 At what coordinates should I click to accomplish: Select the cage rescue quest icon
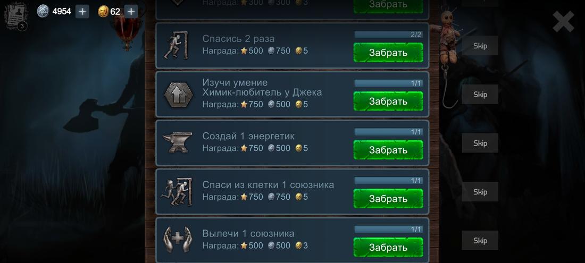coord(177,192)
